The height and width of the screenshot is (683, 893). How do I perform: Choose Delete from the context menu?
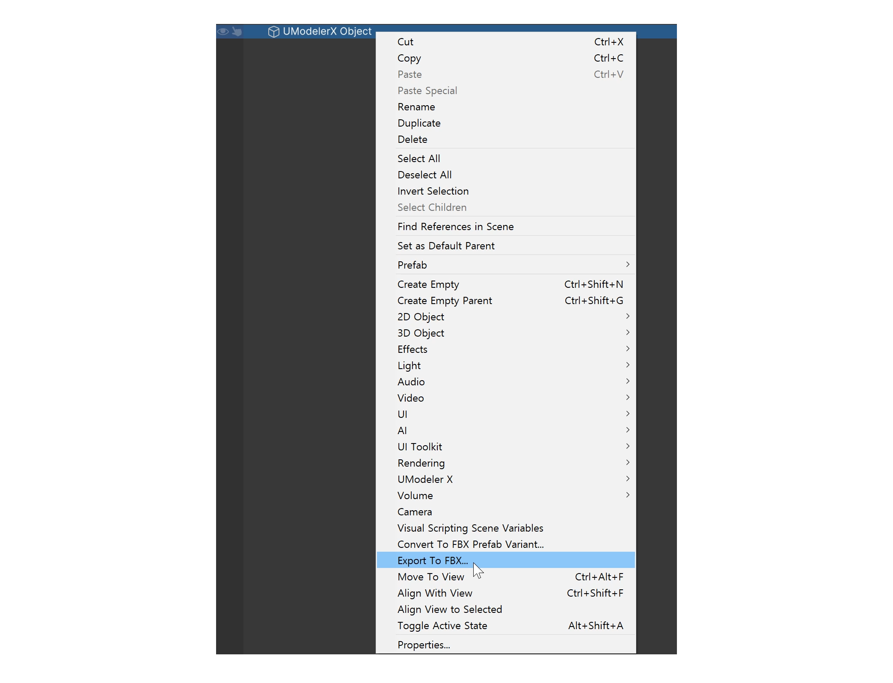pos(506,139)
